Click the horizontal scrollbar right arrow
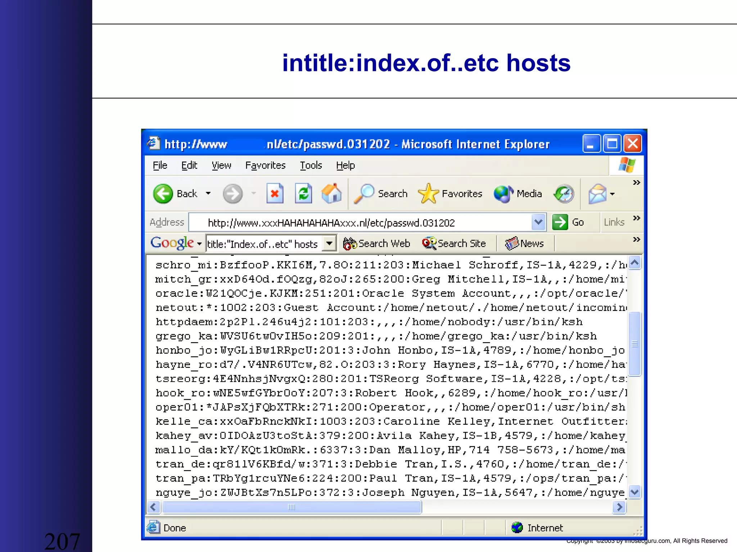Screen dimensions: 737x552 tap(619, 507)
